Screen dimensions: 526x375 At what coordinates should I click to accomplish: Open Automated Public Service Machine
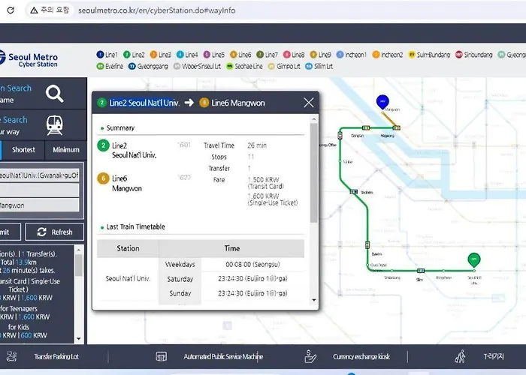(x=223, y=356)
